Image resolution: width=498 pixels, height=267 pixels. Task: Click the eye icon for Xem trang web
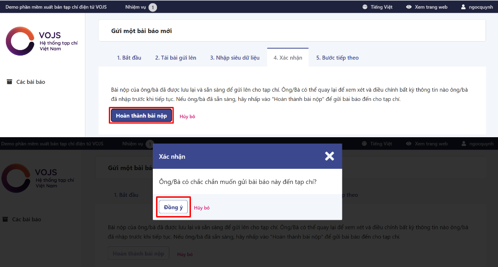[x=409, y=7]
